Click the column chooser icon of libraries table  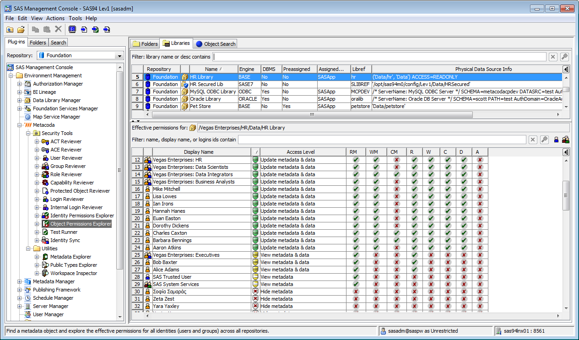click(566, 69)
